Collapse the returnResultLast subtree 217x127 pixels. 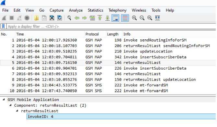17,111
